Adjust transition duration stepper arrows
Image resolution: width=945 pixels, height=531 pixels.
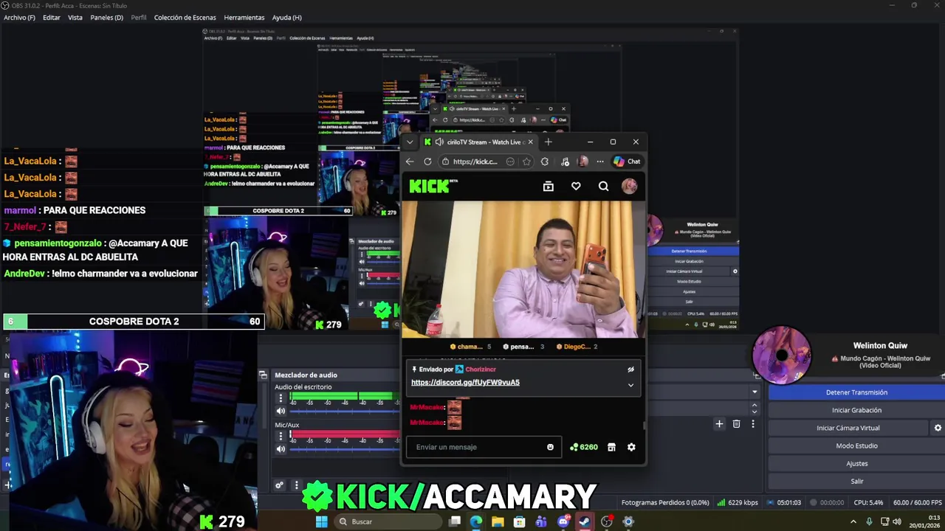point(755,408)
